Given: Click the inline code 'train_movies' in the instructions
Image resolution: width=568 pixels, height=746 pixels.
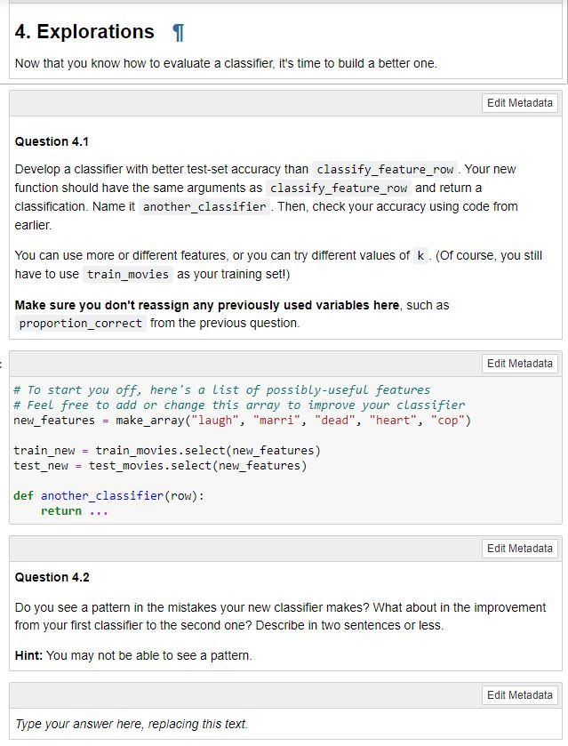Looking at the screenshot, I should coord(127,275).
